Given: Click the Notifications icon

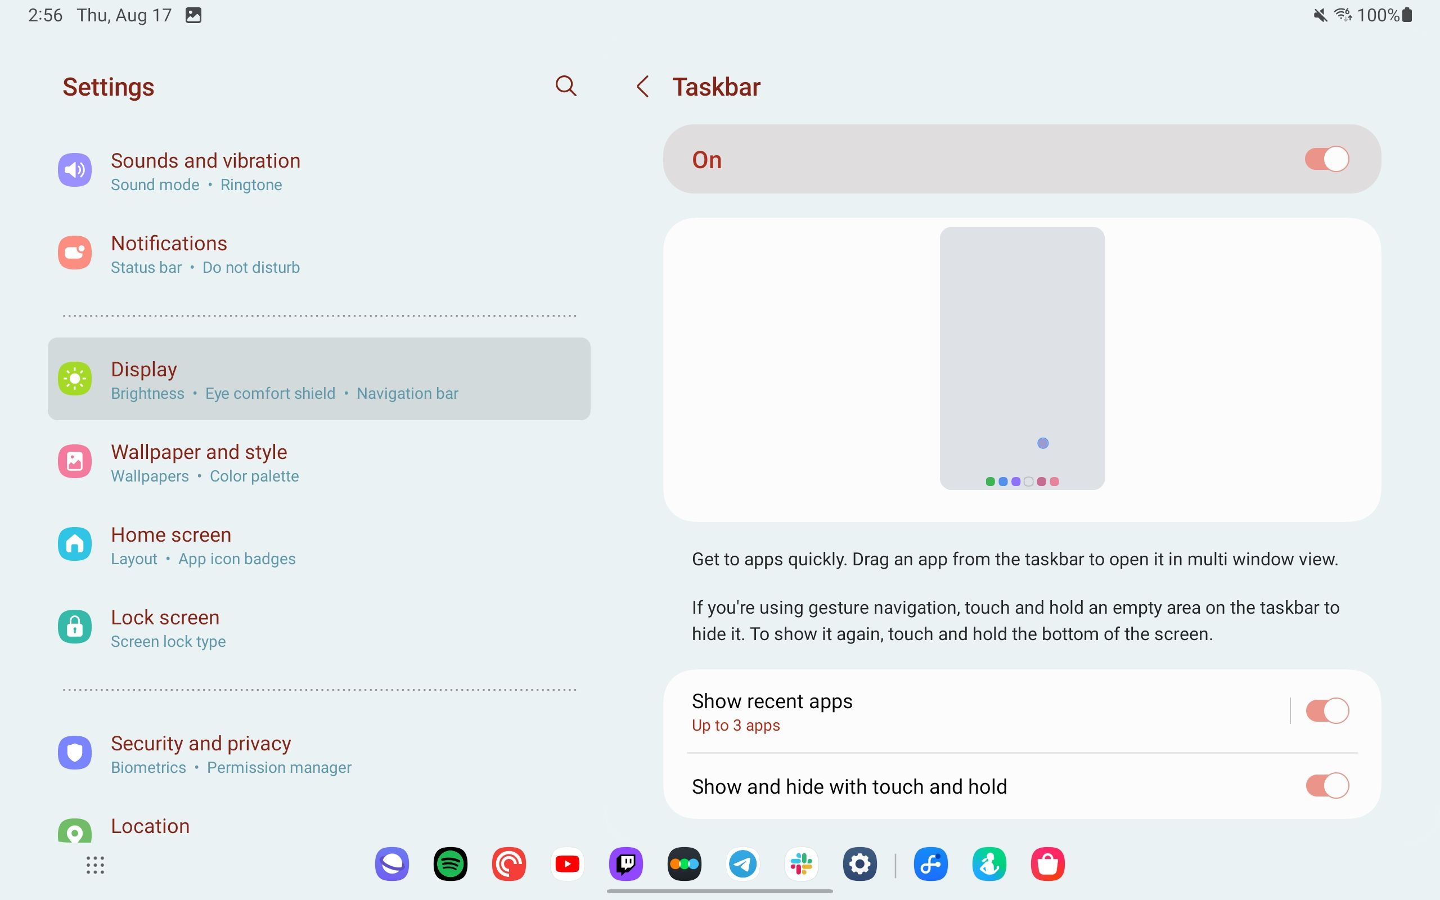Looking at the screenshot, I should [75, 253].
